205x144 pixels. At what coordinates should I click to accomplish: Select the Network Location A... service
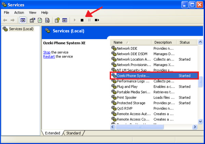(154, 60)
